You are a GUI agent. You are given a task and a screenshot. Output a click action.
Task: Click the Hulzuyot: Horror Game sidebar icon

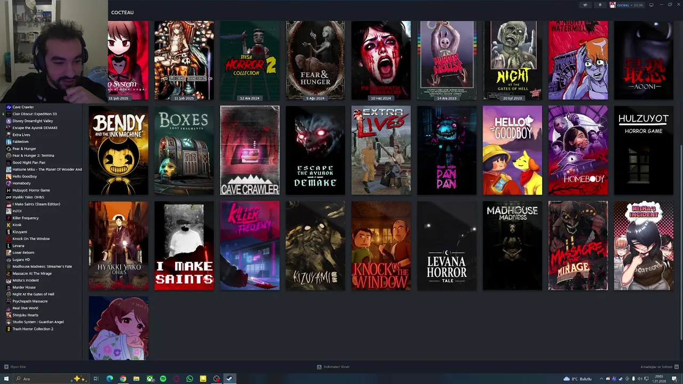(x=9, y=190)
